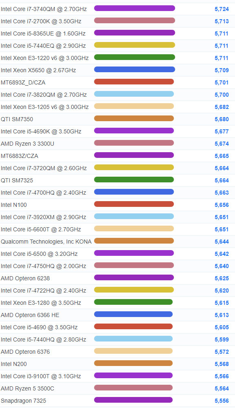Select the 5,568 score for Intel N200
Image resolution: width=235 pixels, height=408 pixels.
pos(222,364)
